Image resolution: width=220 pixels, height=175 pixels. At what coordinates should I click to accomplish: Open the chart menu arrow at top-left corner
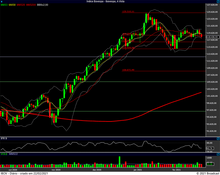(x=2, y=2)
